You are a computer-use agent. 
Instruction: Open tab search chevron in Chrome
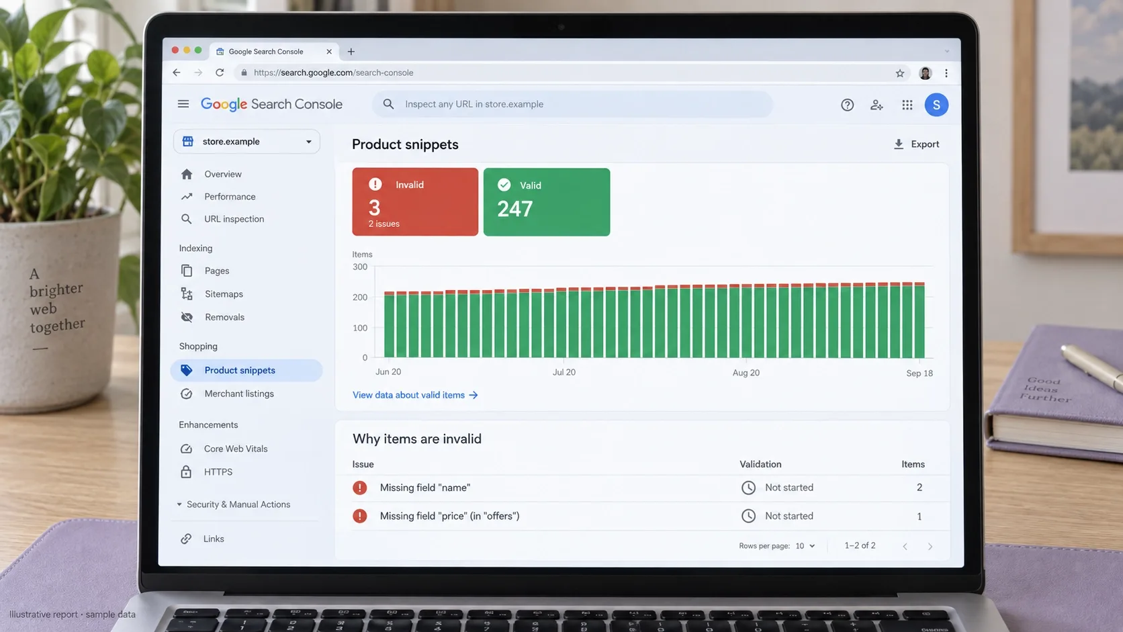point(947,51)
